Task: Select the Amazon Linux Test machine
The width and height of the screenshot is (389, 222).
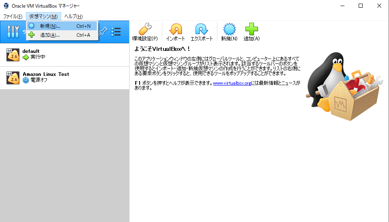Action: pos(64,78)
